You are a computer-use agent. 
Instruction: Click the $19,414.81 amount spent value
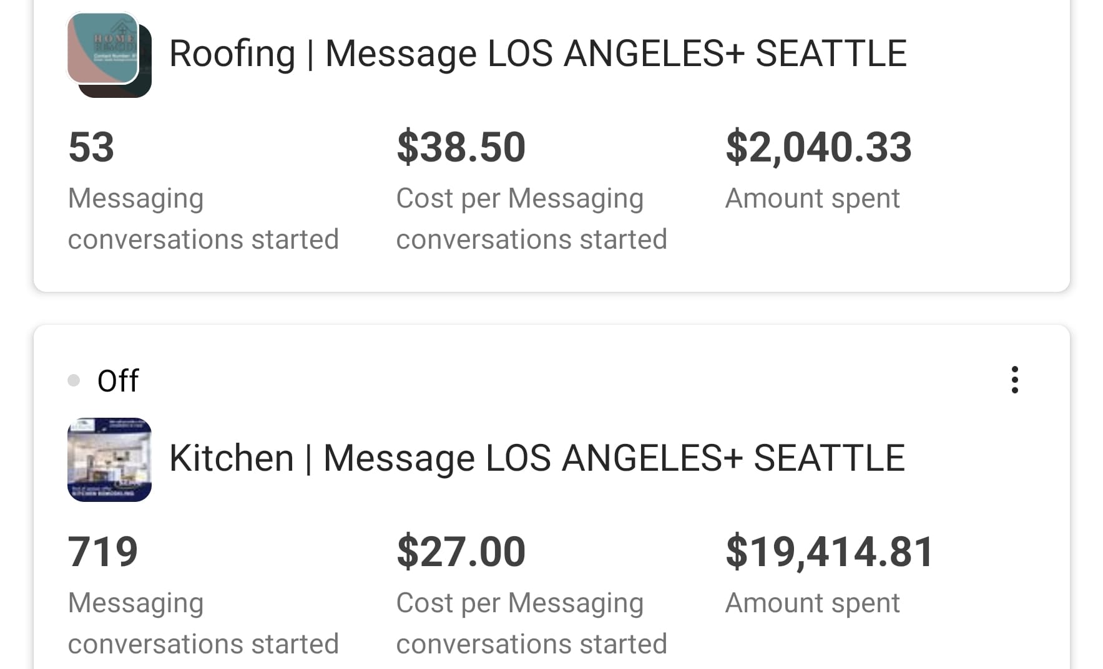point(829,552)
